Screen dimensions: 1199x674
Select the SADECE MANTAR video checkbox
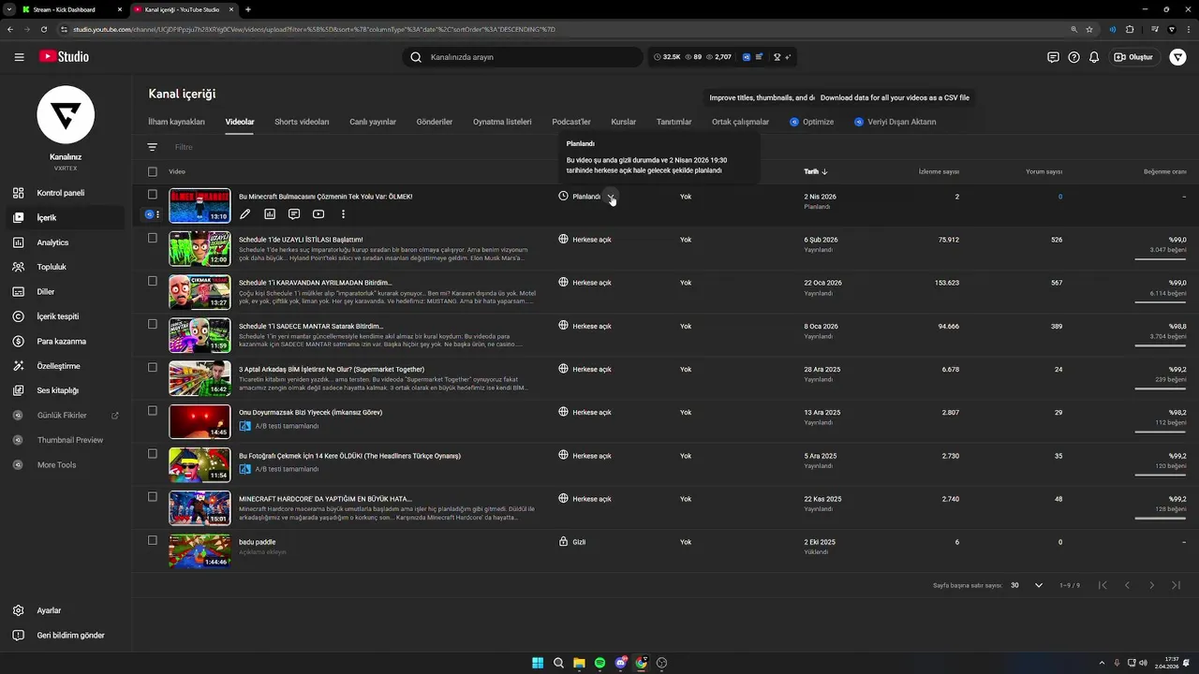pyautogui.click(x=153, y=324)
